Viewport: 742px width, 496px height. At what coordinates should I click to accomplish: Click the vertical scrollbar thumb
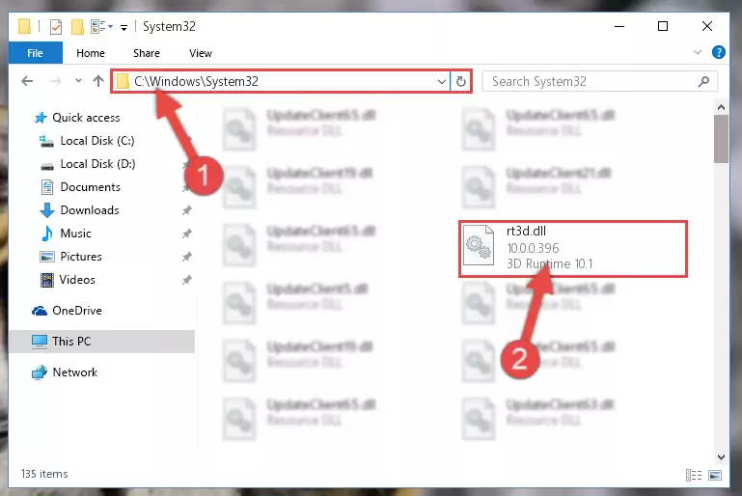(x=721, y=139)
